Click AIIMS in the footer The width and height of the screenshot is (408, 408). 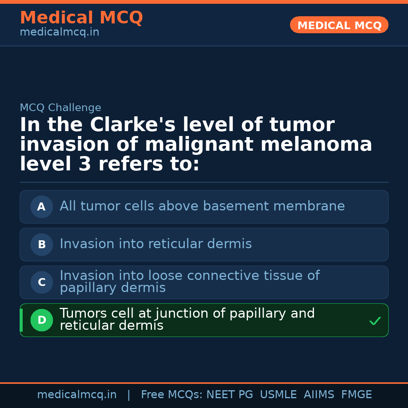point(319,395)
